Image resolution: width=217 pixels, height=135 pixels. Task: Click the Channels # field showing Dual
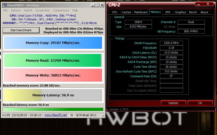pyautogui.click(x=191, y=22)
